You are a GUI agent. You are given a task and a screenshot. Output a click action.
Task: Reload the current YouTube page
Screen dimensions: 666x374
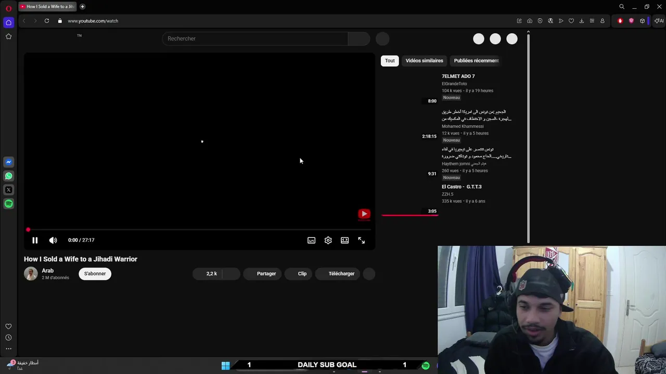pyautogui.click(x=47, y=21)
